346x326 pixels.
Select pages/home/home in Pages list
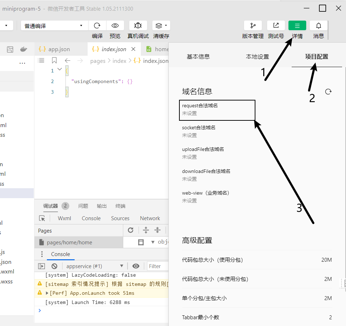79,243
